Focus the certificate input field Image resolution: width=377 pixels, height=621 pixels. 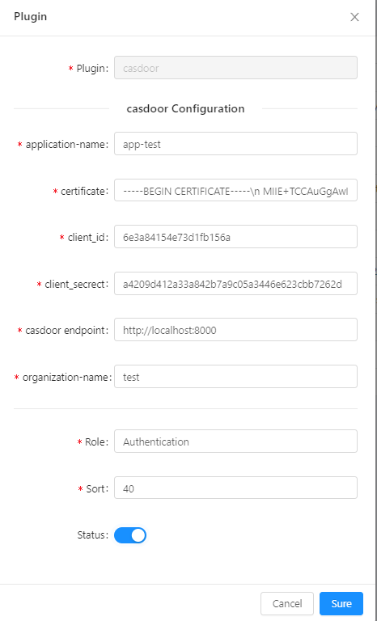coord(235,190)
